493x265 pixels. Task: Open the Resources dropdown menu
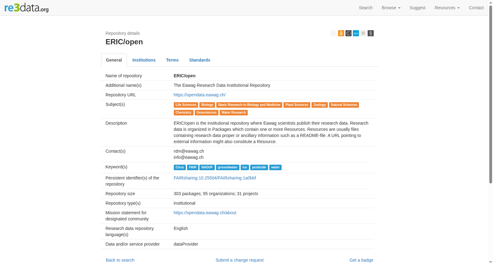[447, 8]
